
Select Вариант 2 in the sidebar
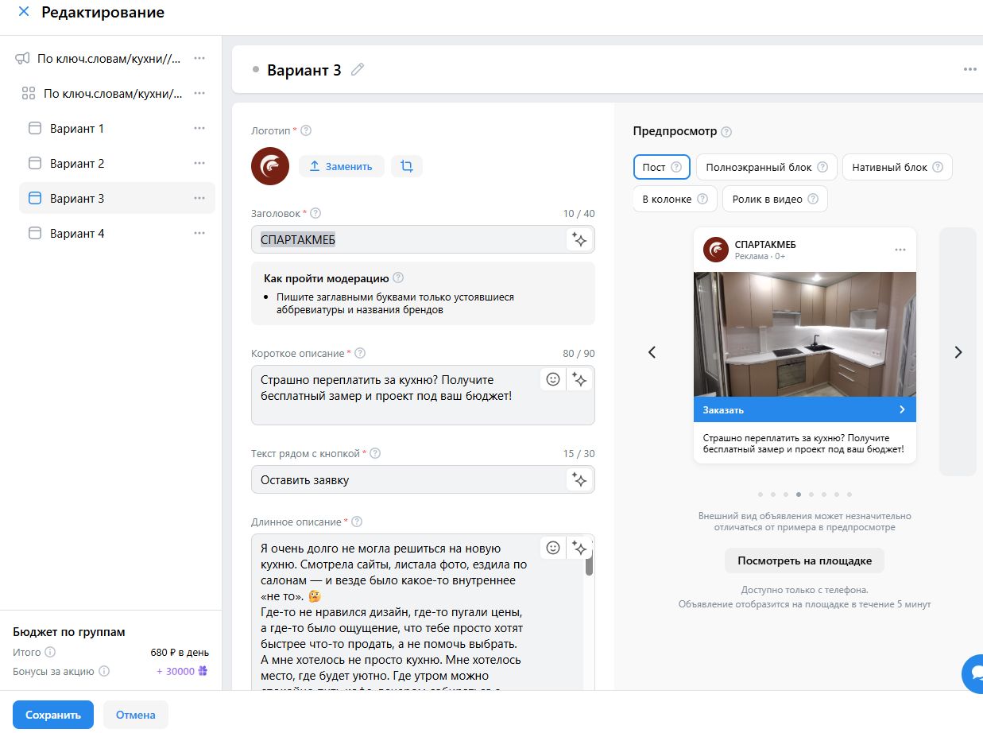point(117,163)
